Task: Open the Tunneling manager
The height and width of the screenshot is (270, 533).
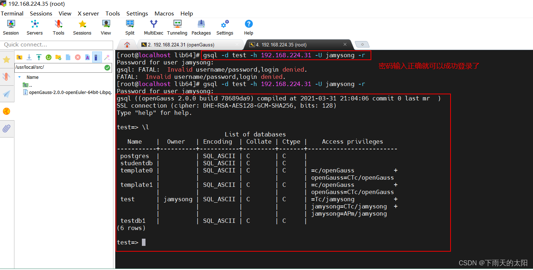Action: tap(177, 27)
